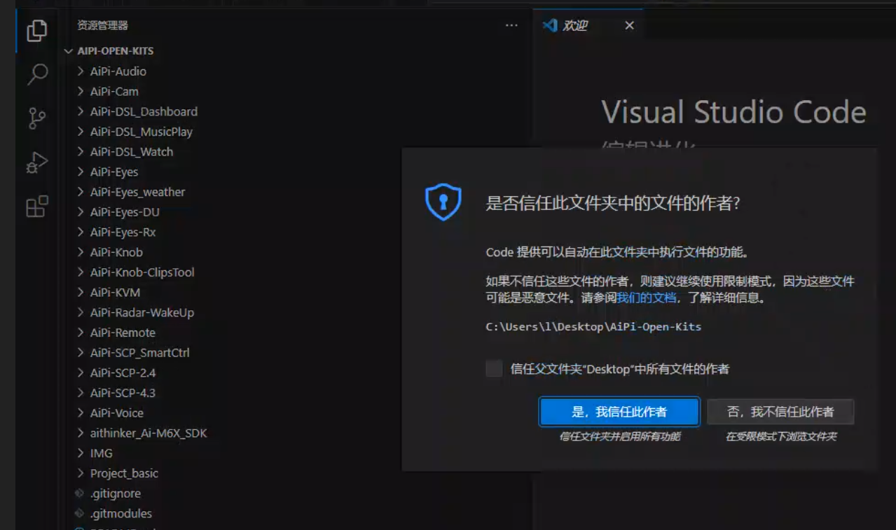Image resolution: width=896 pixels, height=530 pixels.
Task: Open Explorer's more actions (…) menu
Action: (511, 26)
